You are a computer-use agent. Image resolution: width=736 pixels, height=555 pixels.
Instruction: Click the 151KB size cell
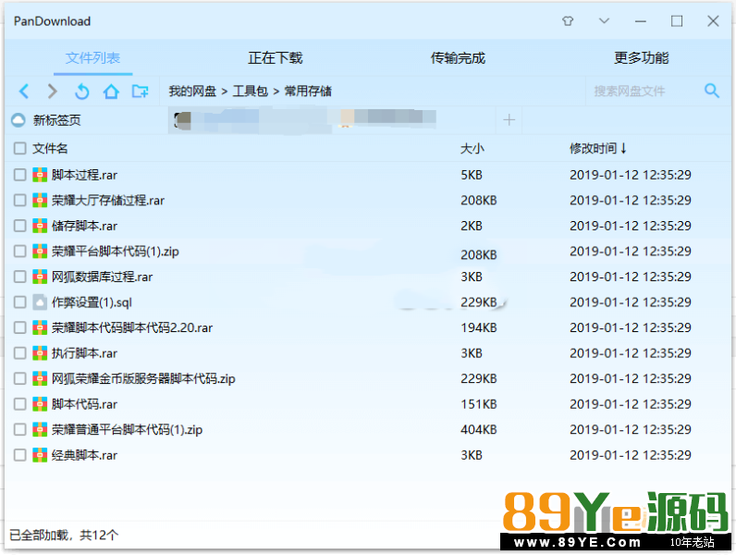pos(479,404)
